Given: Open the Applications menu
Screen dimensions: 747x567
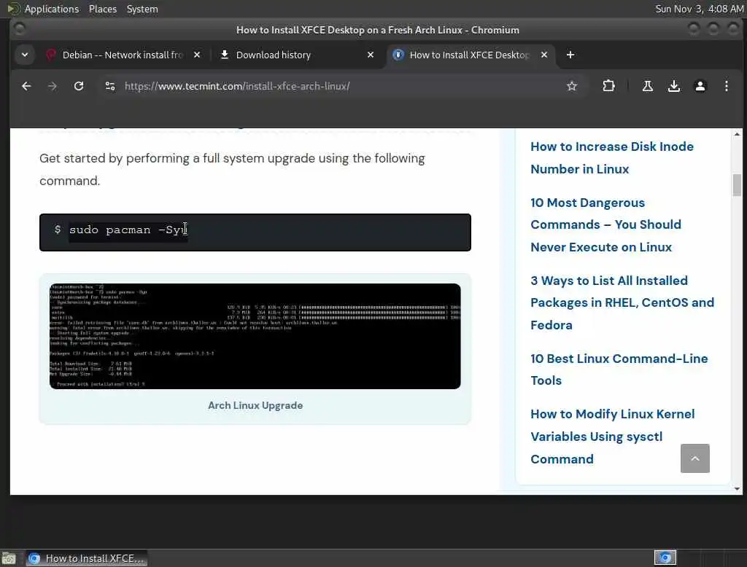Looking at the screenshot, I should click(x=52, y=9).
